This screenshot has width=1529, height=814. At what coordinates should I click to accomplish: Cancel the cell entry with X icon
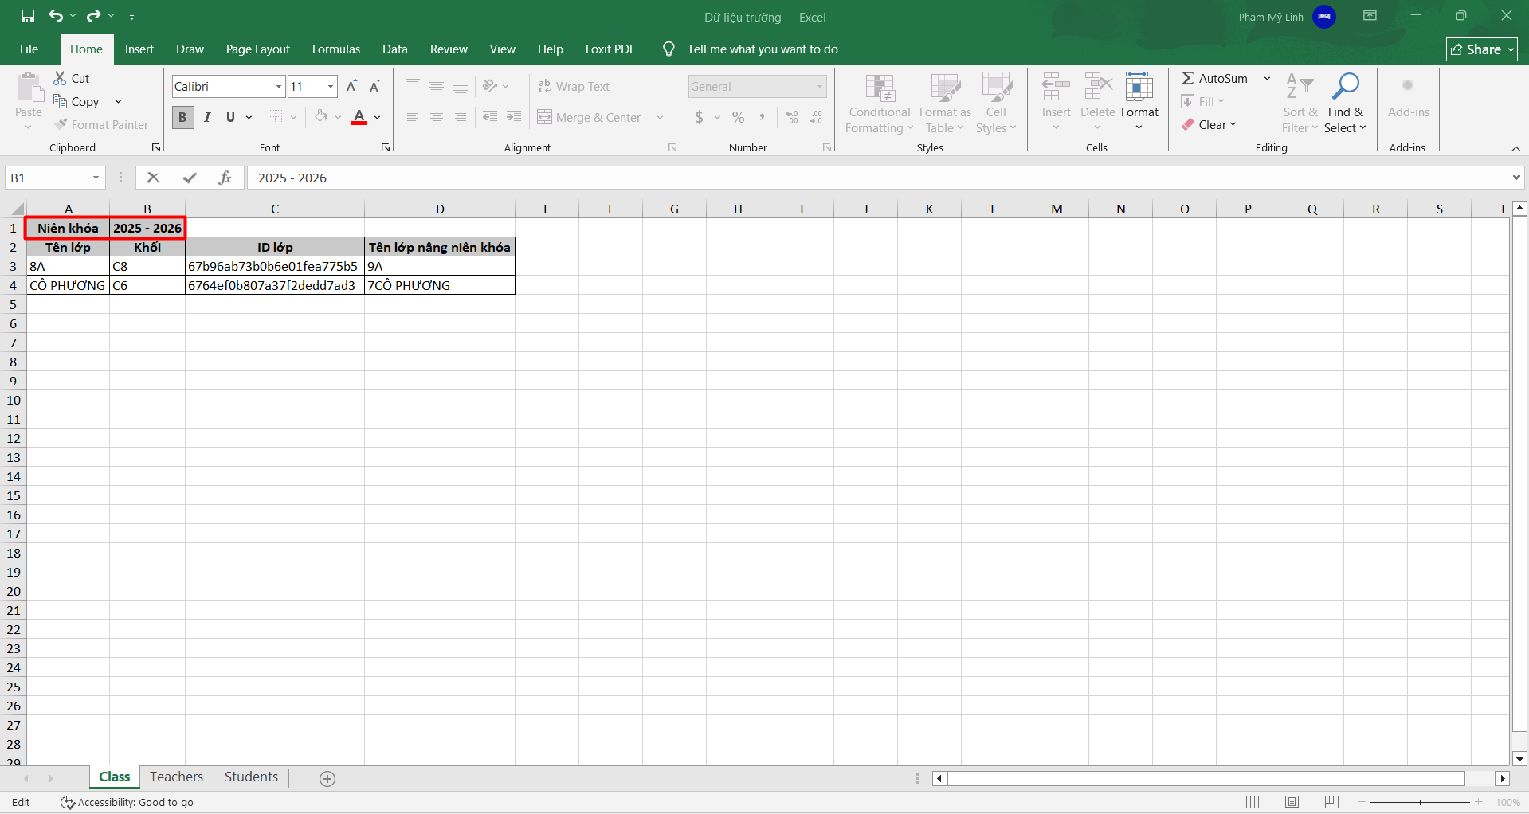click(x=153, y=178)
